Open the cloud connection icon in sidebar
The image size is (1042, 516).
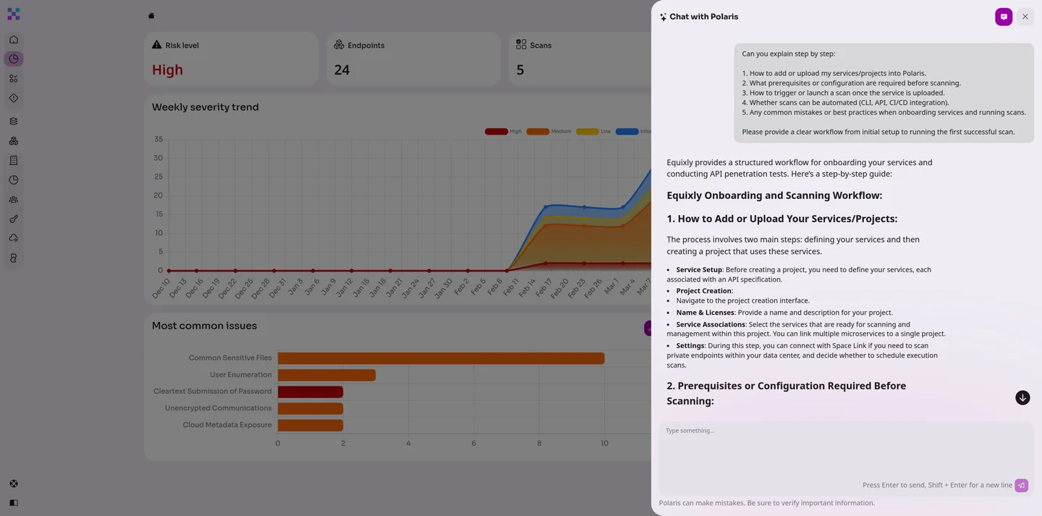(x=14, y=238)
